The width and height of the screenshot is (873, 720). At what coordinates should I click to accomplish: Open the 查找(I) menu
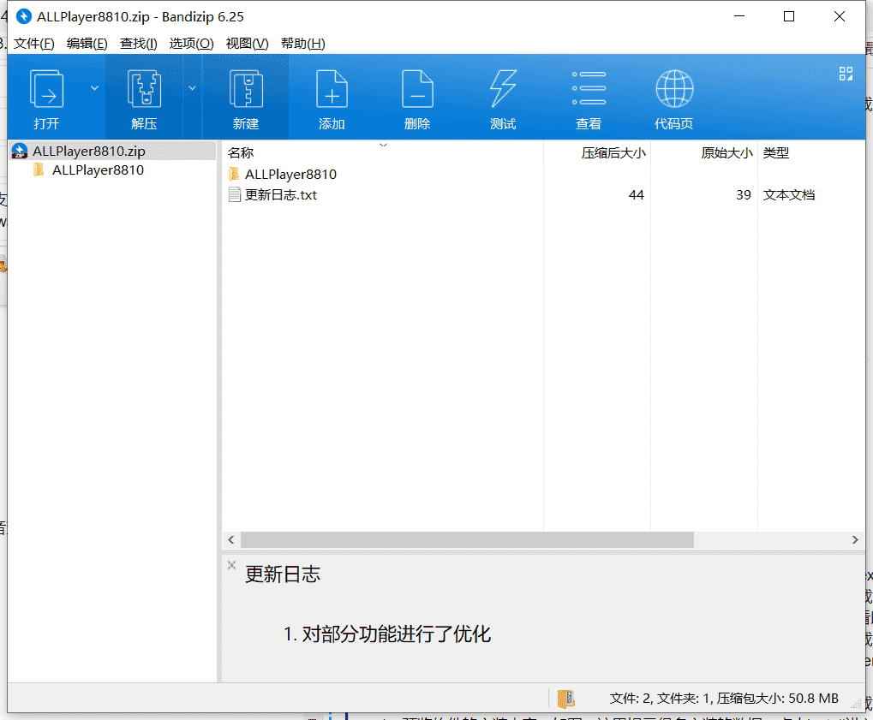tap(139, 44)
